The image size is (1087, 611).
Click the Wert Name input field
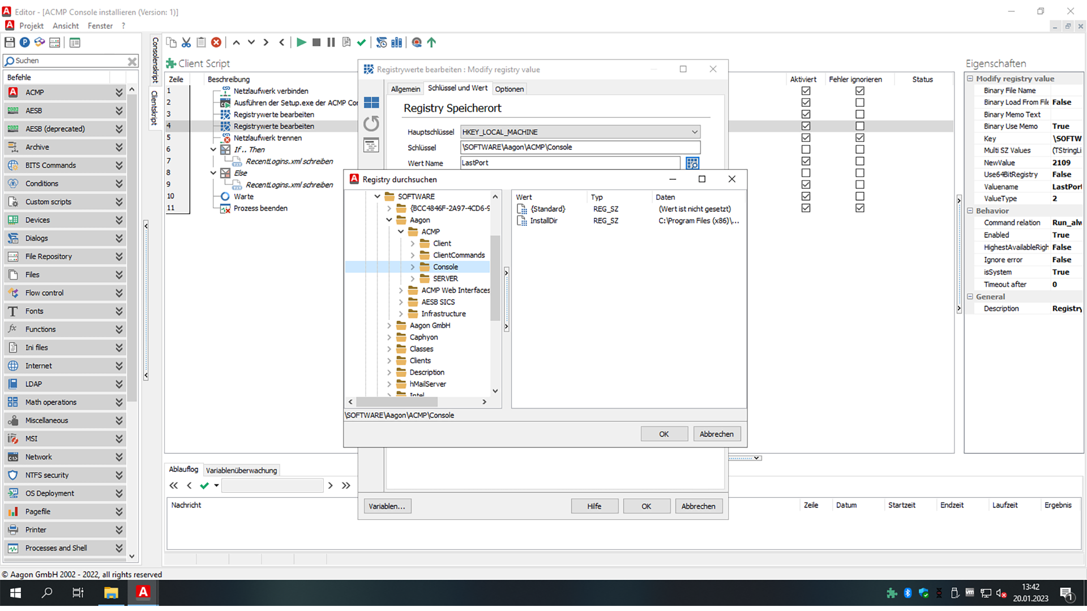[x=570, y=163]
